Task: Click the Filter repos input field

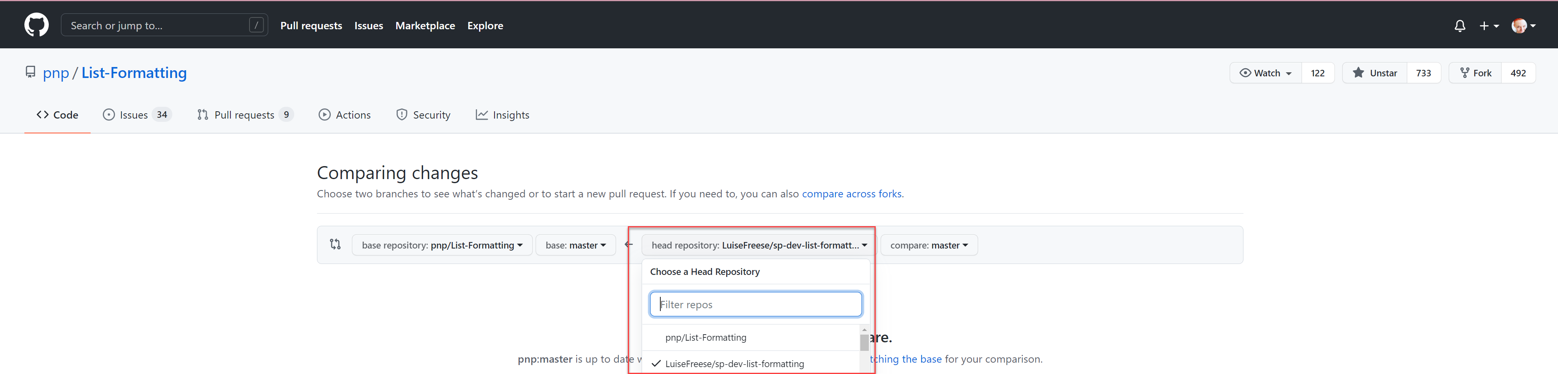Action: point(755,305)
